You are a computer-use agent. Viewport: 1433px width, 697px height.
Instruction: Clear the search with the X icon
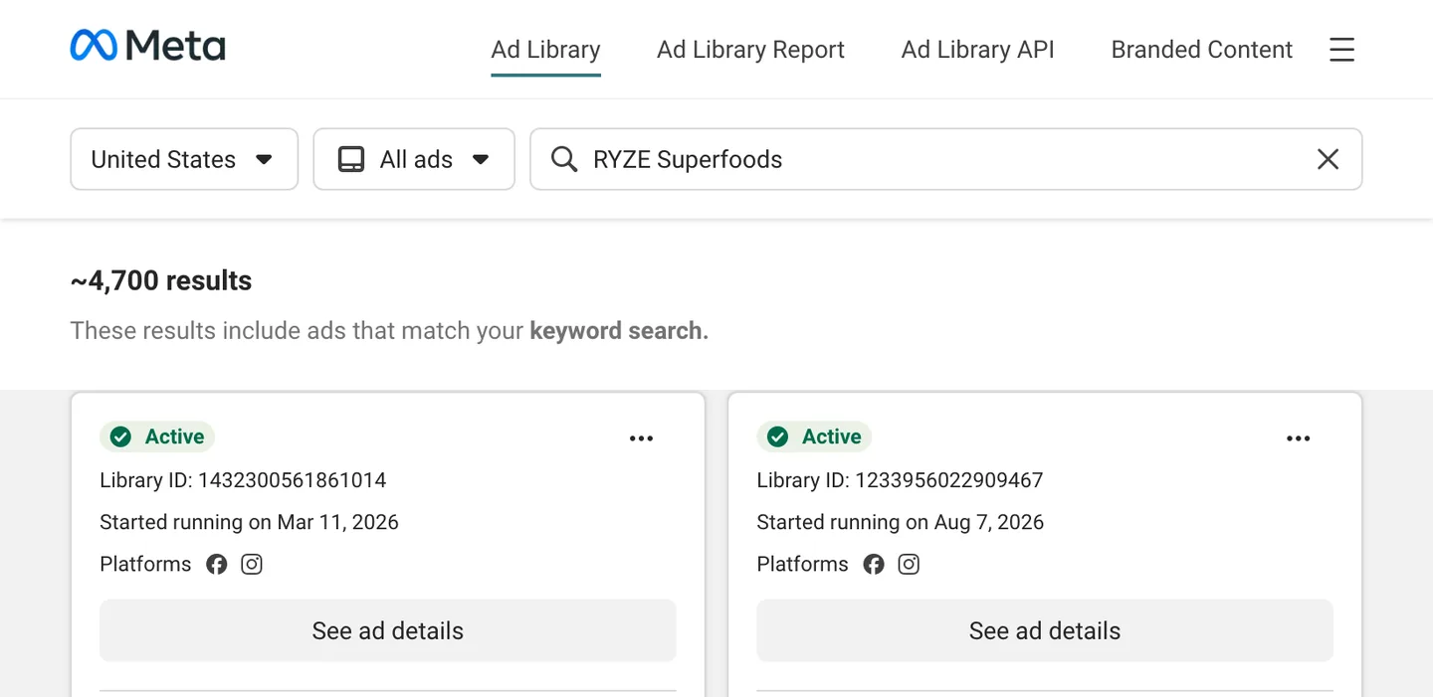coord(1328,159)
